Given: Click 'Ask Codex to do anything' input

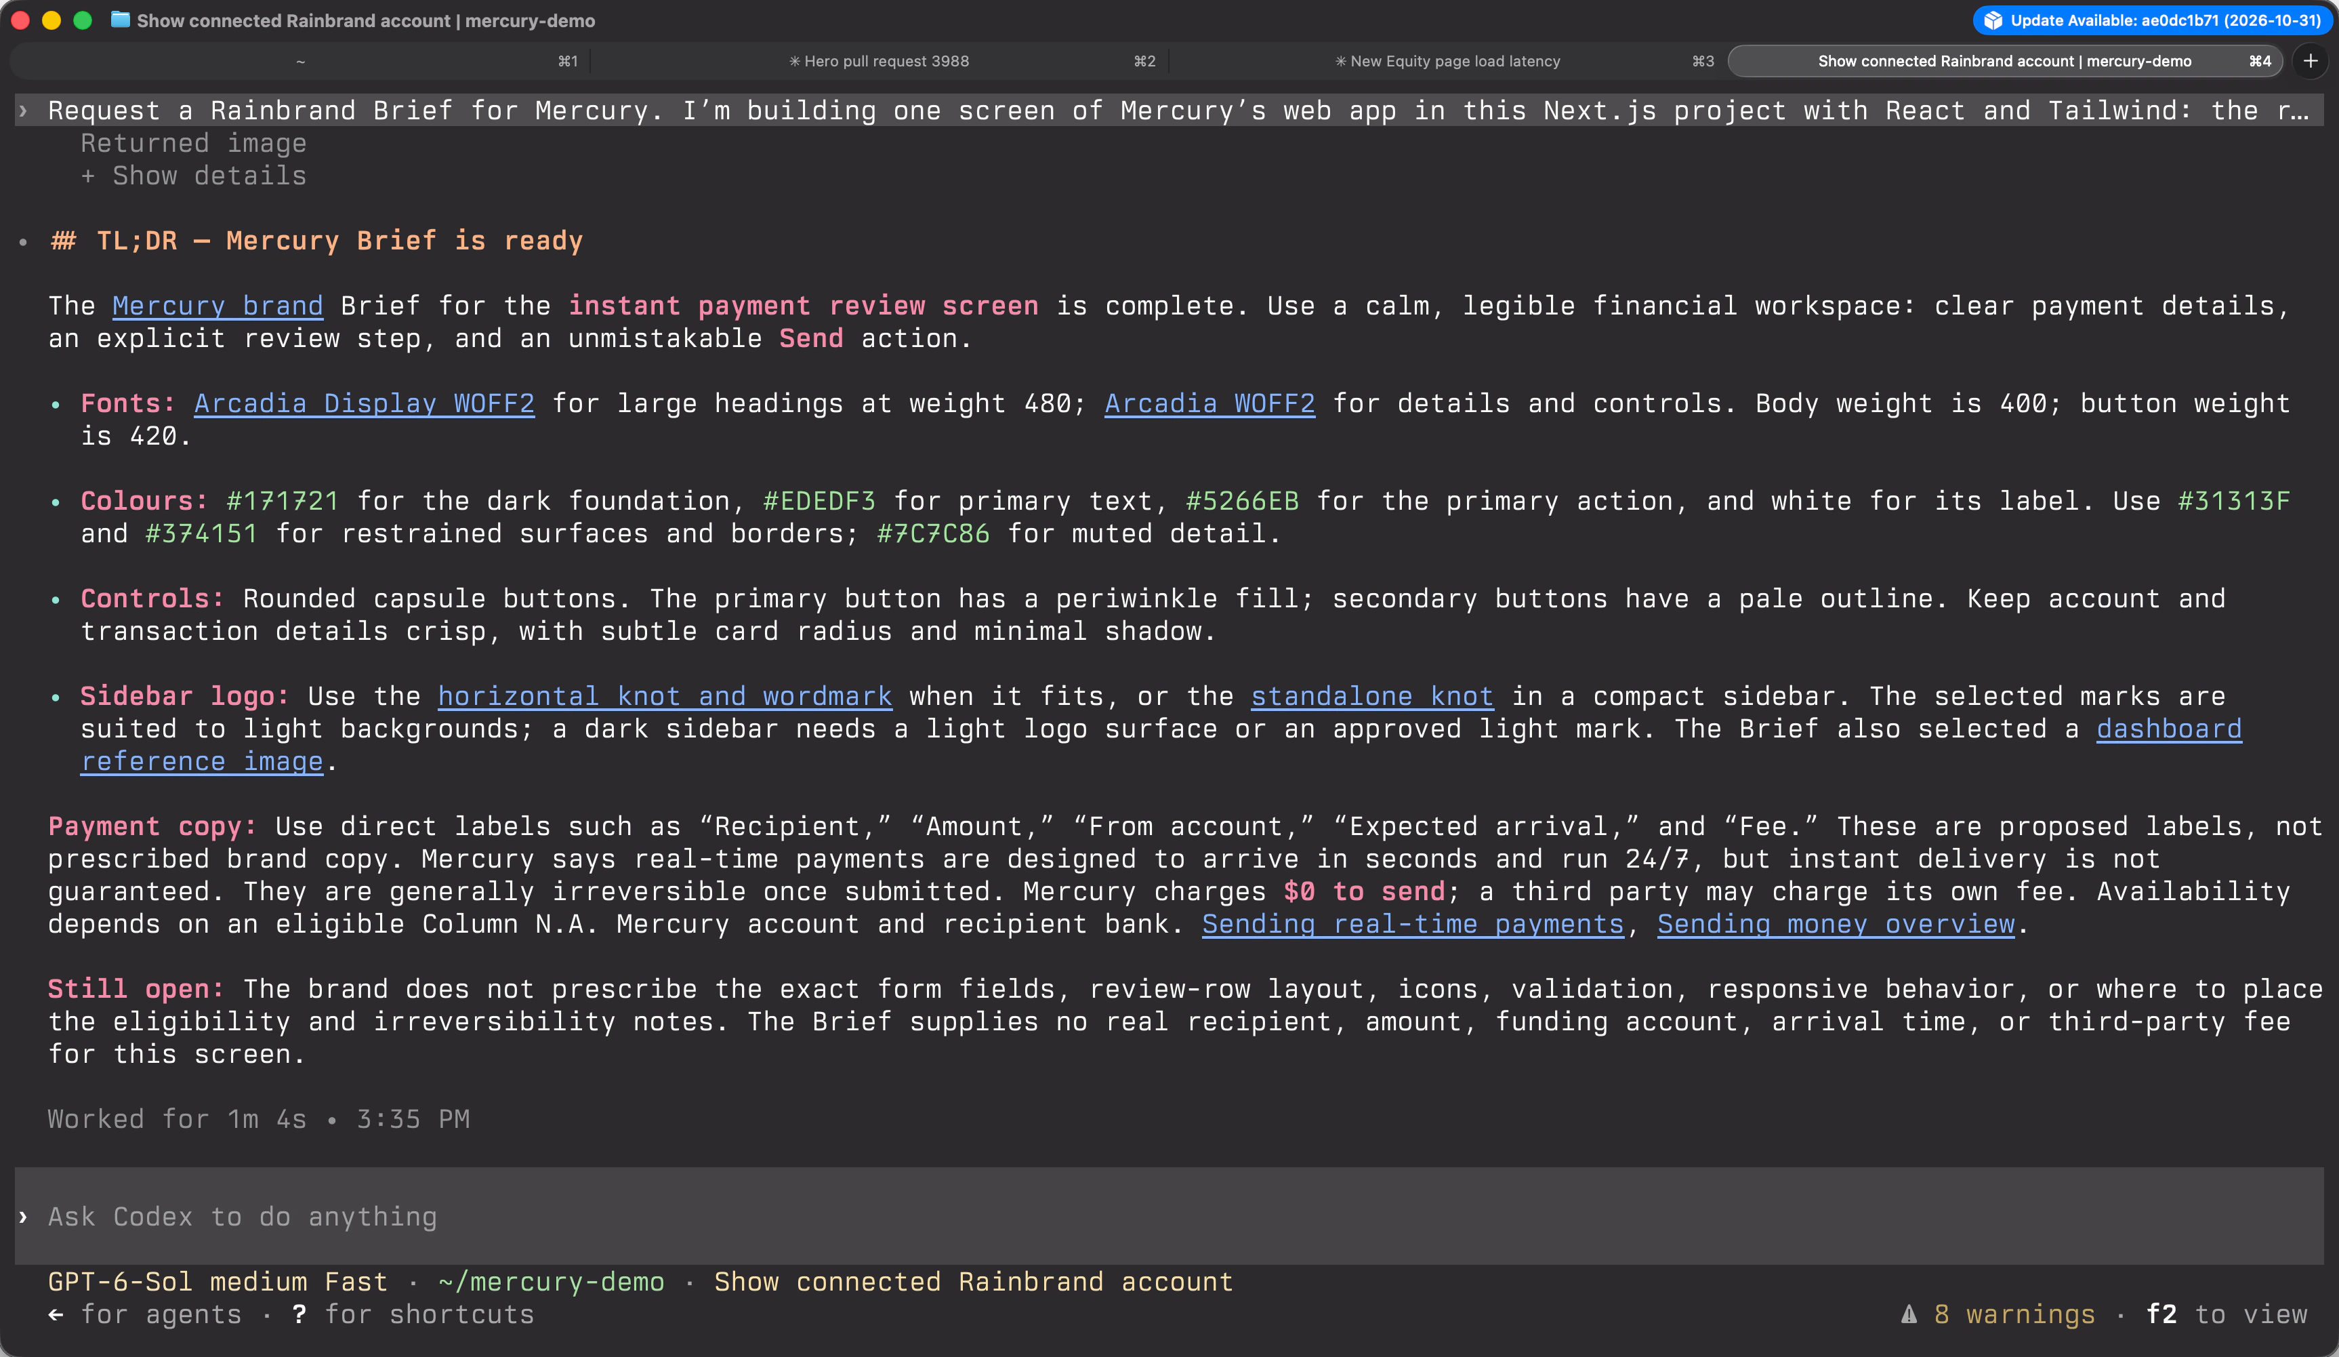Looking at the screenshot, I should [x=1169, y=1216].
